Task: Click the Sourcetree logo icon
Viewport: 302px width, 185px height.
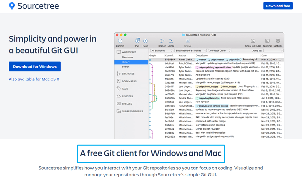Action: click(12, 6)
